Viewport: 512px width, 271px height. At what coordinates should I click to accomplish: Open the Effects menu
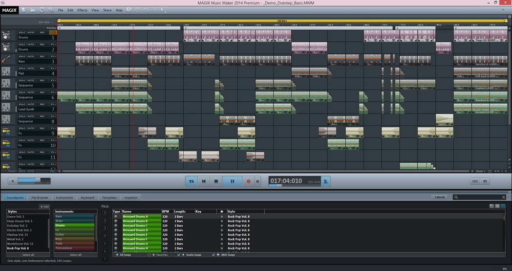82,10
